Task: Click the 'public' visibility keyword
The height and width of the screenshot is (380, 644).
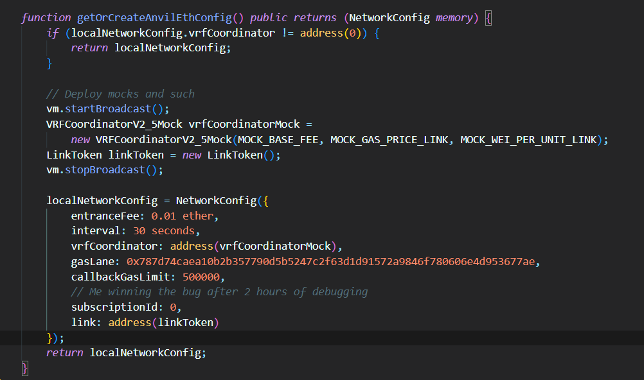Action: 269,17
